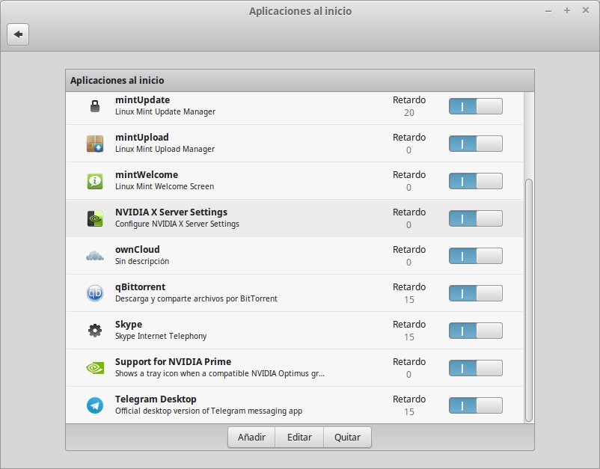Screen dimensions: 600x469
Task: Click the Retardo 15 value for Telegram Desktop
Action: coord(409,412)
